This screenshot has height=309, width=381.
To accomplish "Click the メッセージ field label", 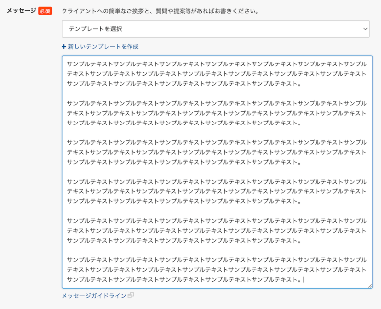I will coord(21,11).
